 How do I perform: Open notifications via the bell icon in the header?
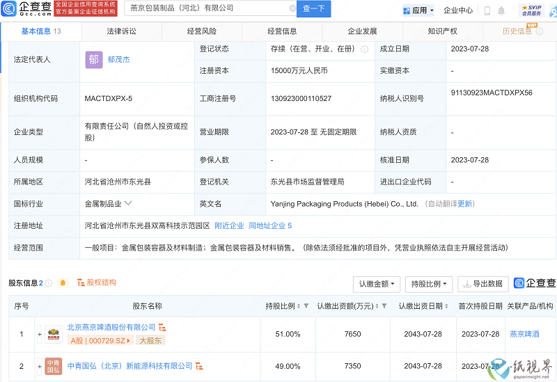501,10
